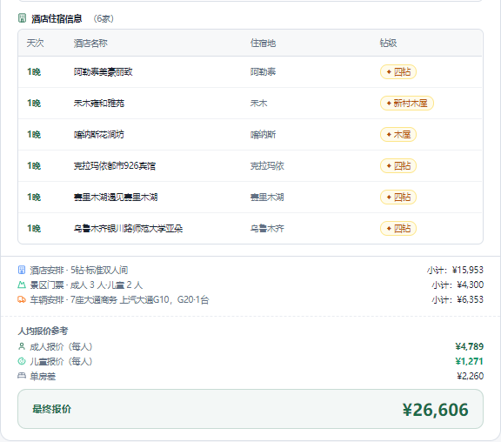Select hotel name 赛里木湖遇见赛里木湖

pos(116,197)
